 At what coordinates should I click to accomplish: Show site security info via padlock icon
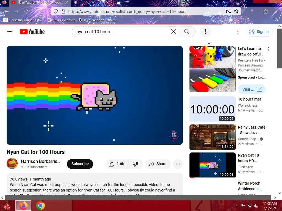(x=63, y=12)
